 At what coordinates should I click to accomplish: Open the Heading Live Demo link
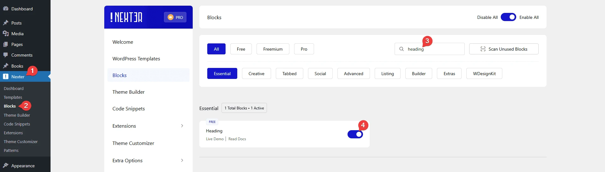coord(215,139)
